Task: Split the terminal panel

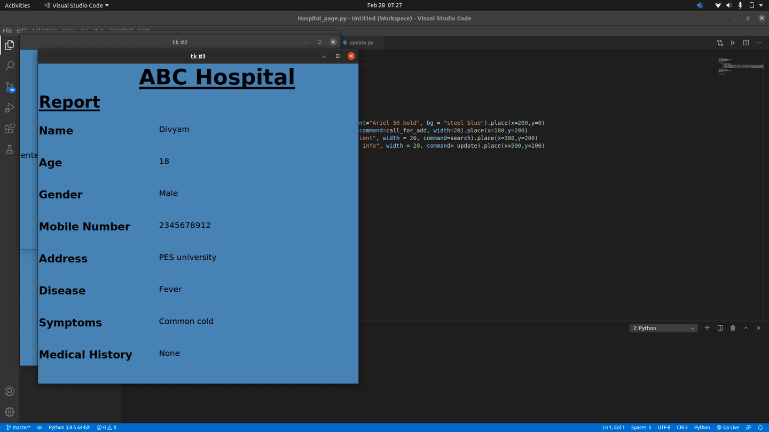Action: (720, 328)
